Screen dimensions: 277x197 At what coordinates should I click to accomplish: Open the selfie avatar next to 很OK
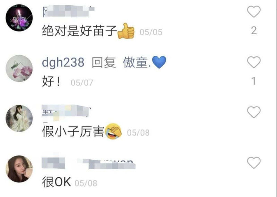19,169
